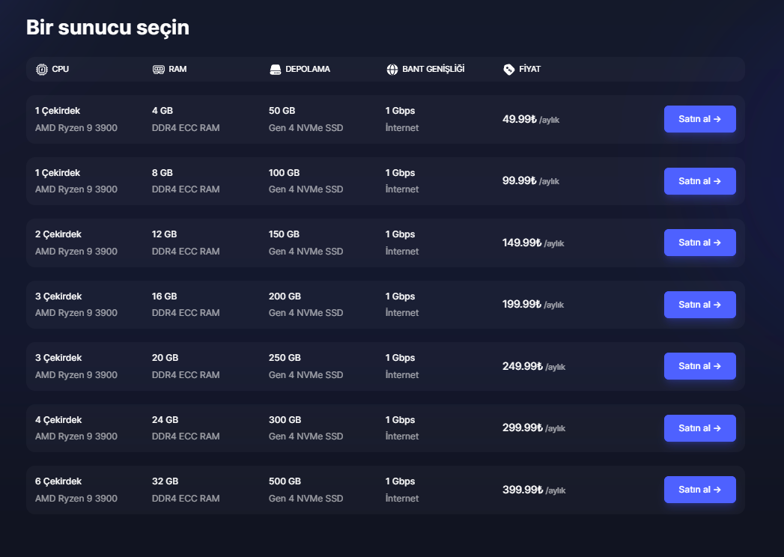Viewport: 784px width, 557px height.
Task: Select the row showing 500 GB storage
Action: pos(385,490)
